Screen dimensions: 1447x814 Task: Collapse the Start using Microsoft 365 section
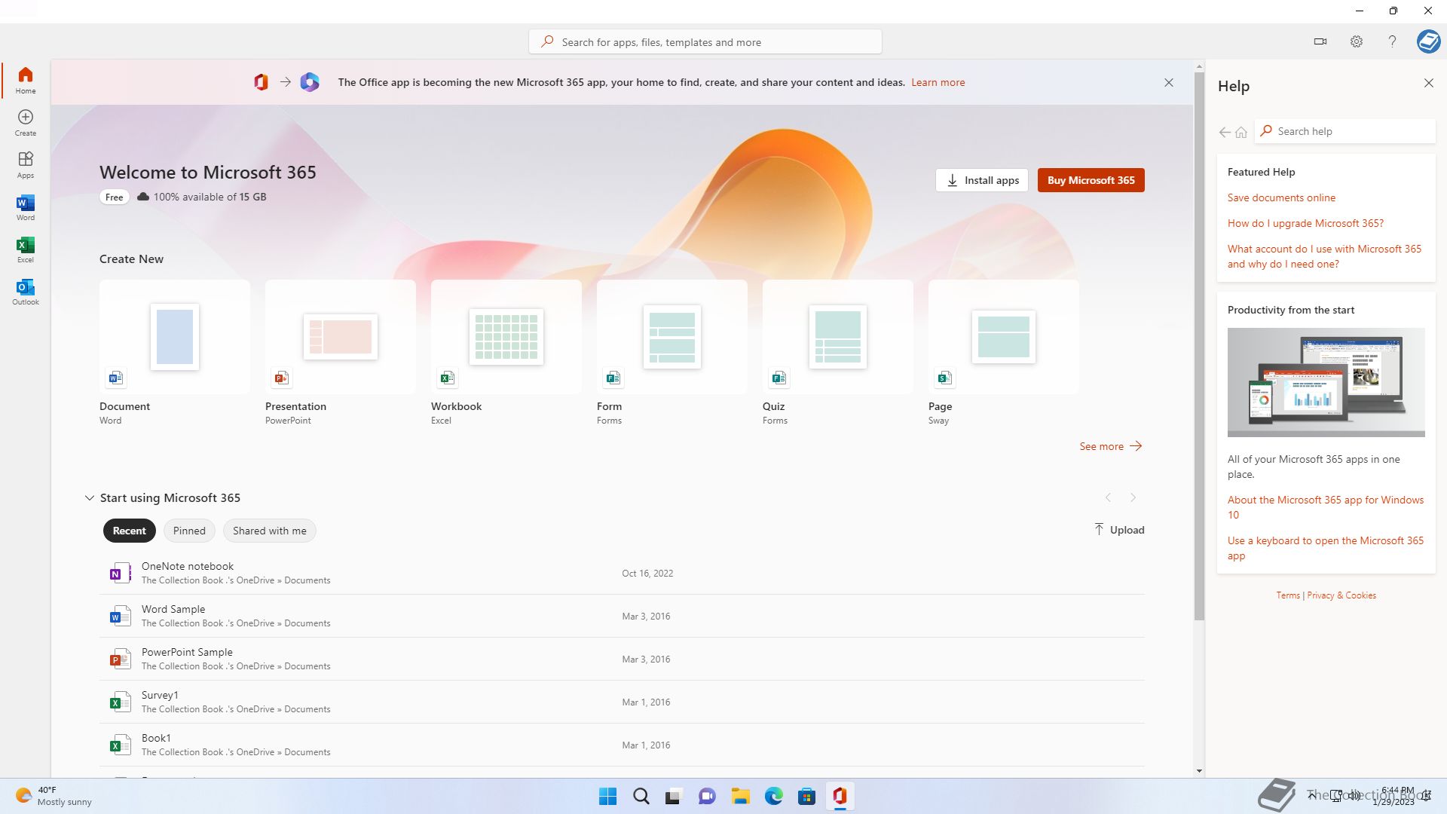(x=89, y=498)
